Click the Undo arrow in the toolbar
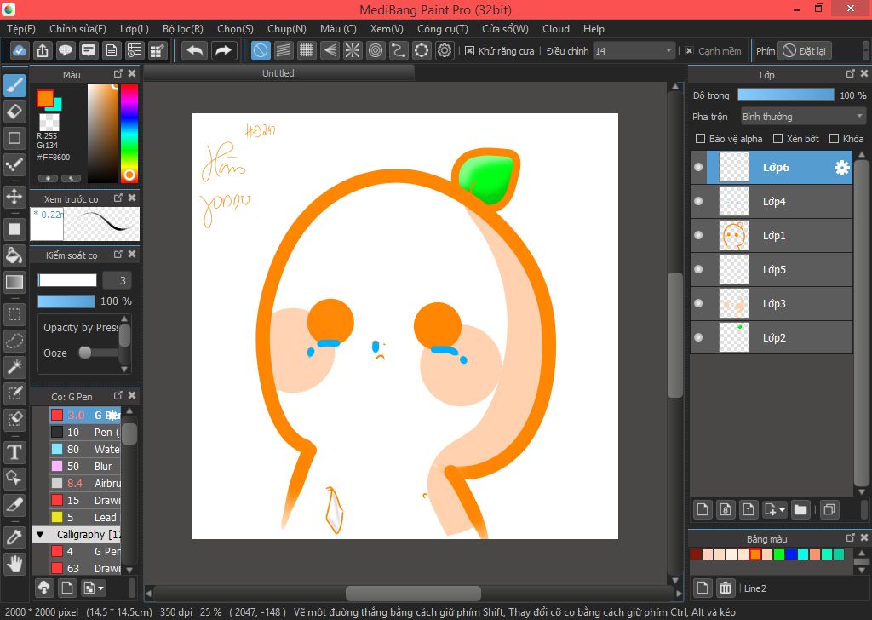Viewport: 872px width, 620px height. (195, 50)
